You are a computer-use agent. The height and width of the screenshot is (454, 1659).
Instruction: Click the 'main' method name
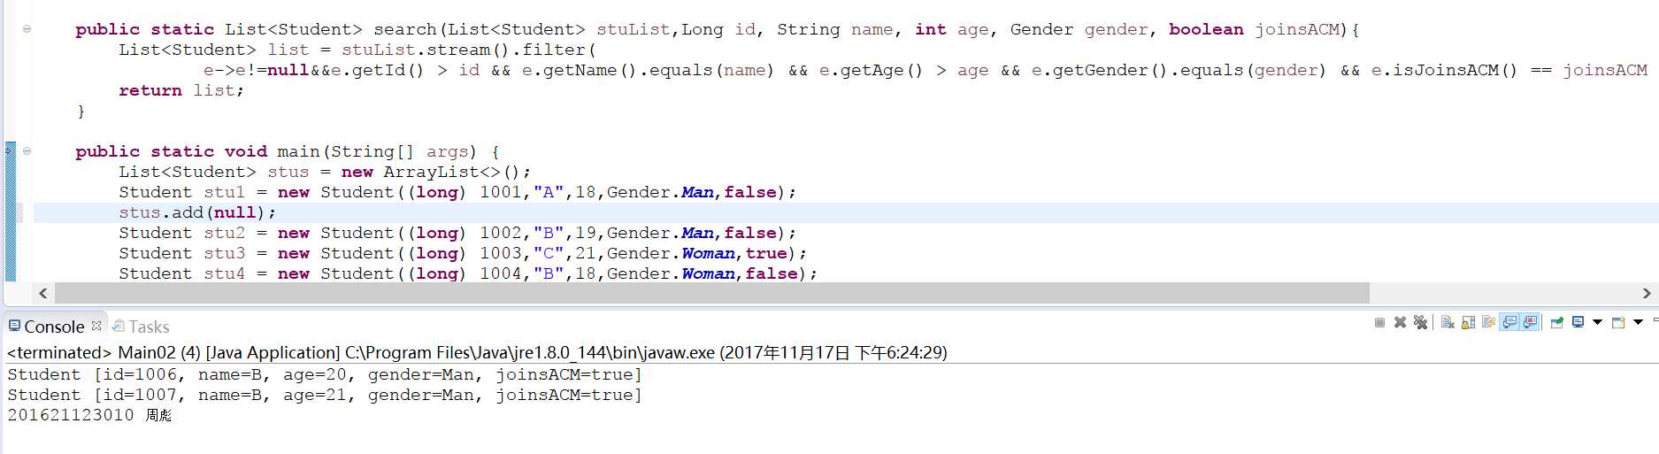pos(298,151)
